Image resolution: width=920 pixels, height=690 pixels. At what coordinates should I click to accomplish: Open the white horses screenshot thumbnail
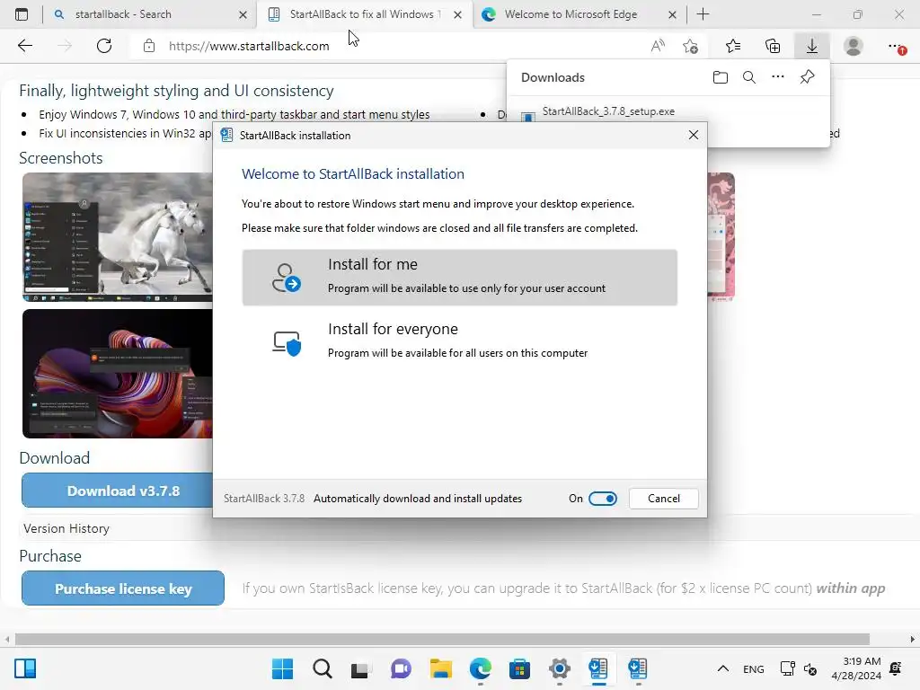[118, 237]
